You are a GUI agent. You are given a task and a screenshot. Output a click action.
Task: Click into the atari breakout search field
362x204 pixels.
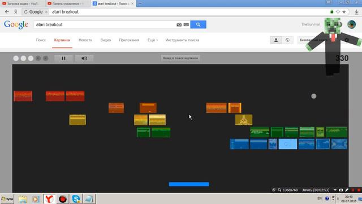(105, 24)
